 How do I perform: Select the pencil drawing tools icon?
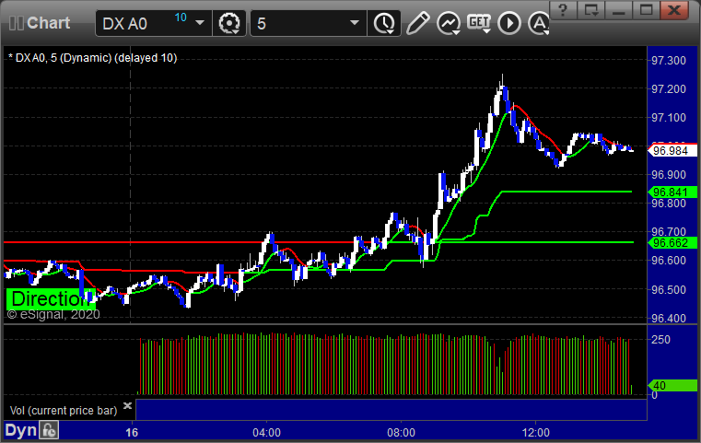pos(417,23)
